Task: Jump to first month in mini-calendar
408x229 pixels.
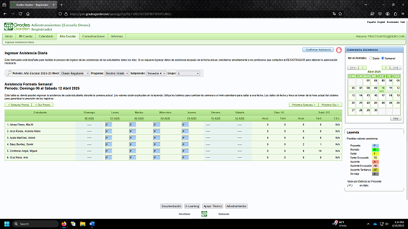Action: 353,67
